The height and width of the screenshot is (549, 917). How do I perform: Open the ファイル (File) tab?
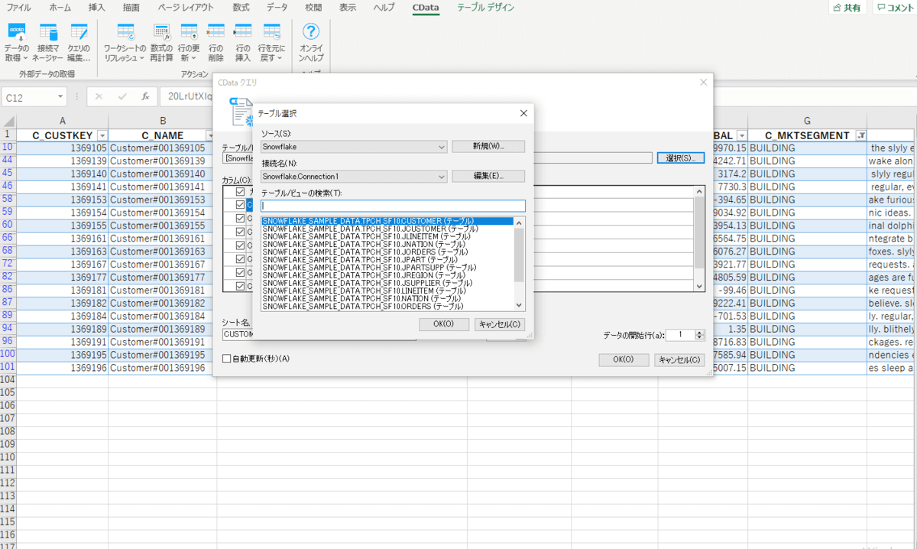click(x=19, y=8)
